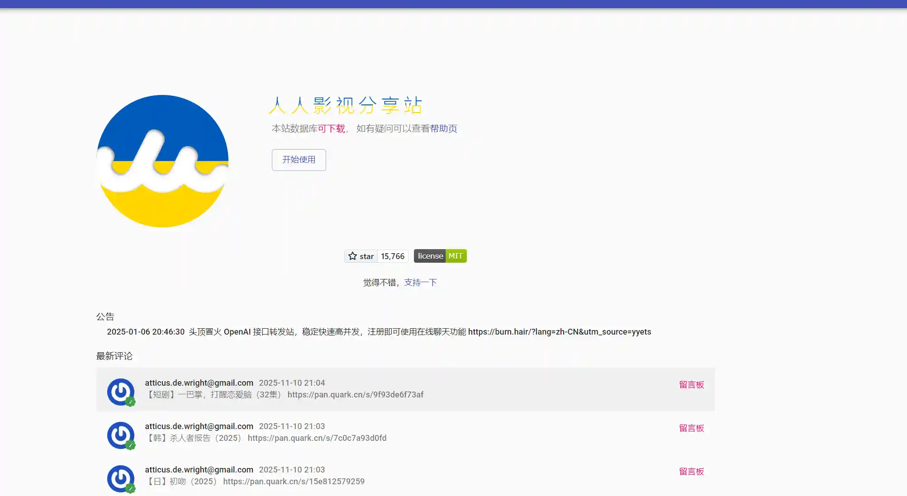Click the large blue-yellow site logo
The height and width of the screenshot is (496, 907).
pyautogui.click(x=162, y=161)
